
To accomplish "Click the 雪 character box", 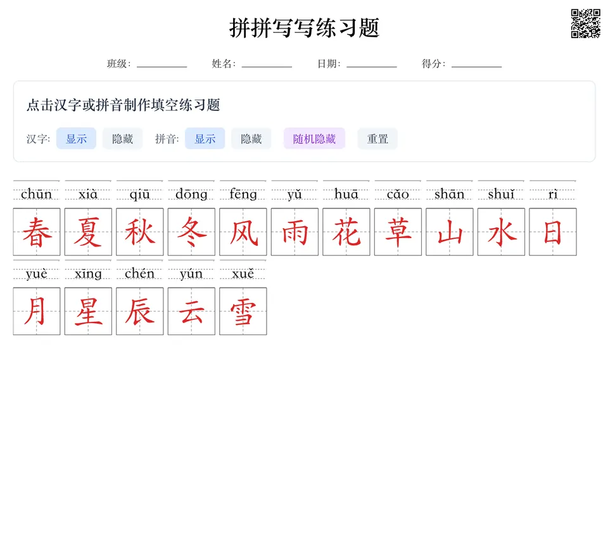I will pos(243,311).
